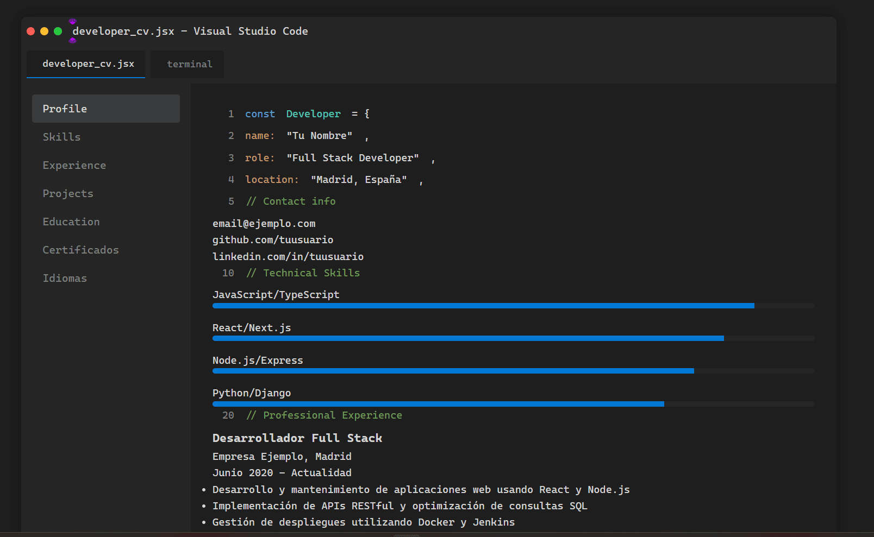Click the "Madrid, España" location value
874x537 pixels.
359,180
